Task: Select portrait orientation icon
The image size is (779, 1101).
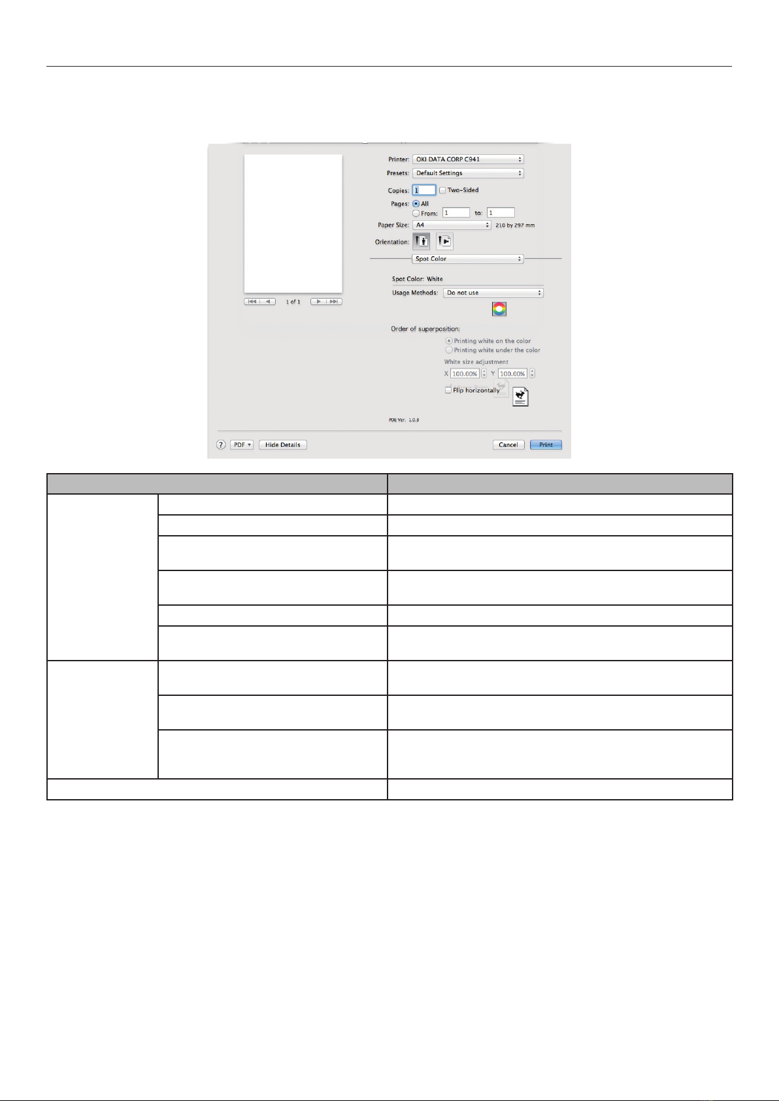Action: (x=422, y=241)
